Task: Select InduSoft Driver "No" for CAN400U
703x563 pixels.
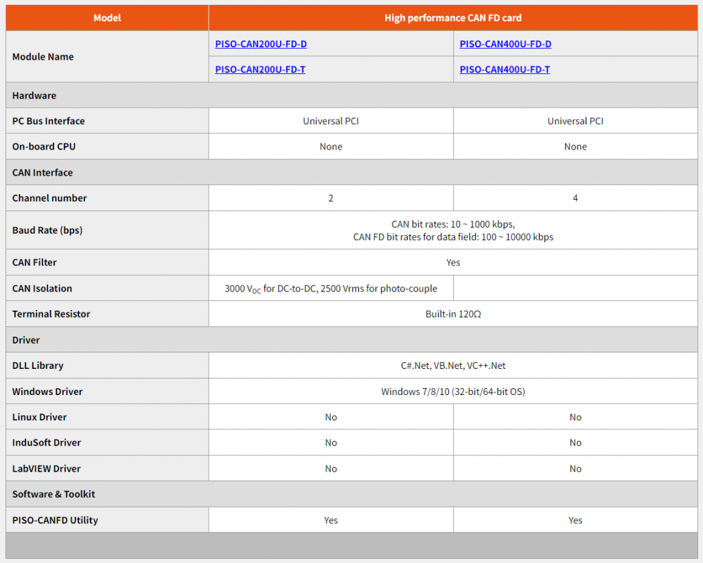Action: click(575, 442)
